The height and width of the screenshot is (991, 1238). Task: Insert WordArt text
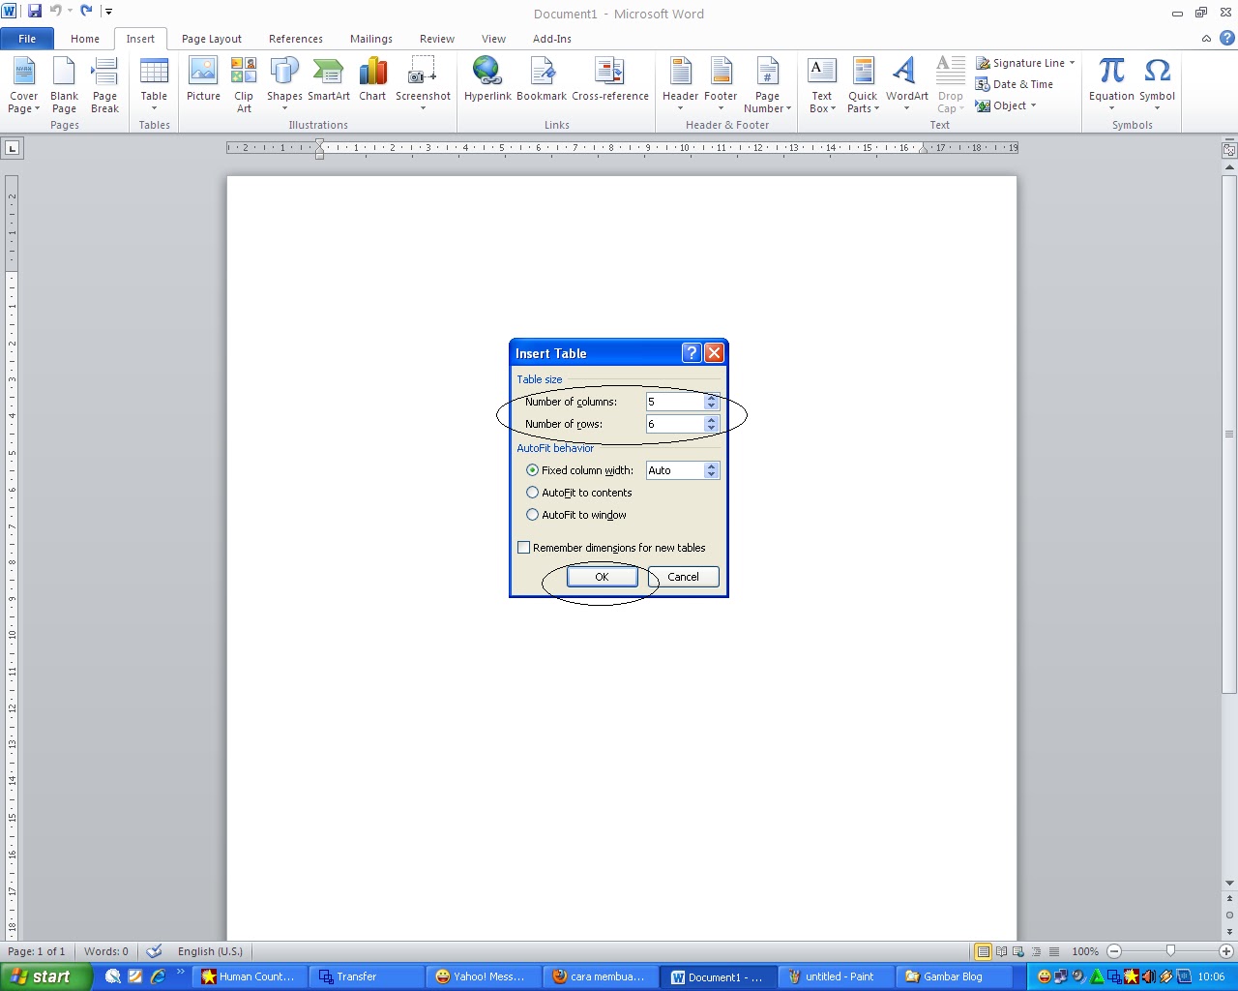click(x=906, y=85)
